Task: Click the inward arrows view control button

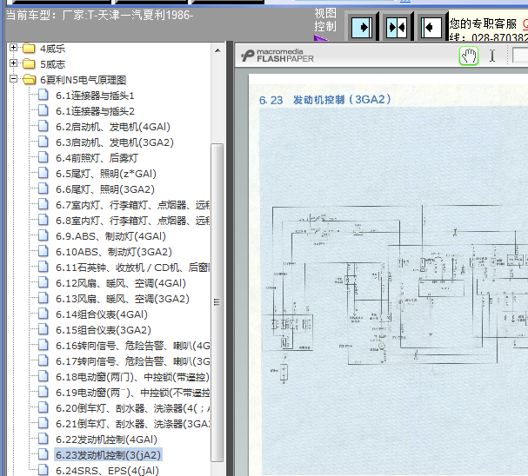Action: tap(397, 27)
